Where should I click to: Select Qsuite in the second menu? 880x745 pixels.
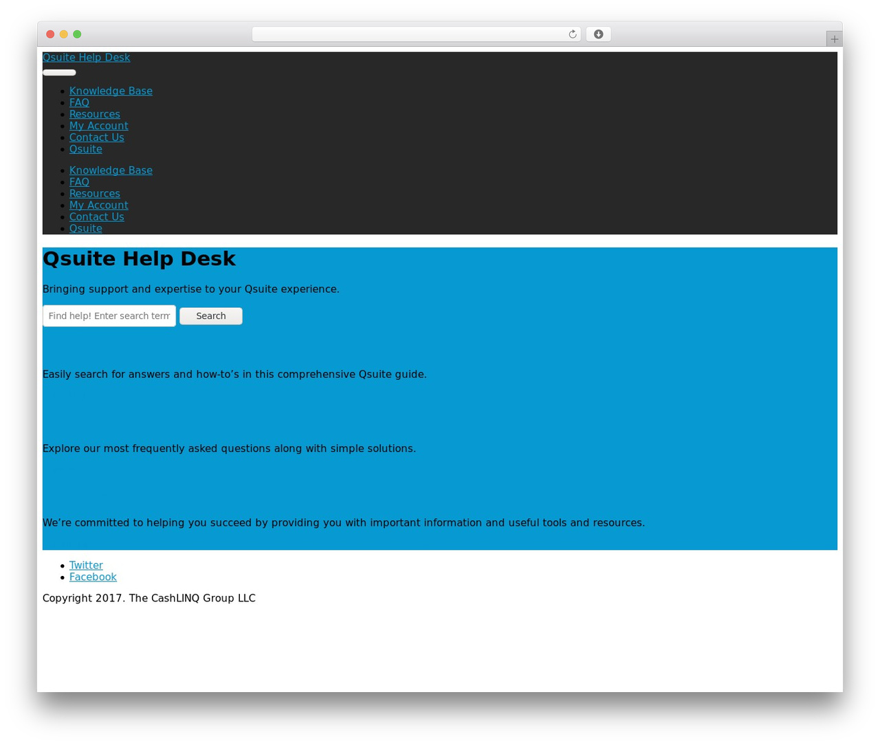point(85,229)
